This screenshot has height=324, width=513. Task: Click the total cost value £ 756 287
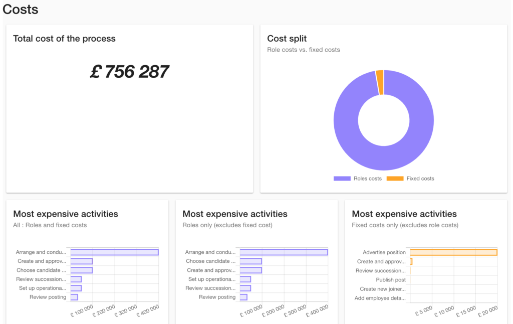(x=130, y=71)
